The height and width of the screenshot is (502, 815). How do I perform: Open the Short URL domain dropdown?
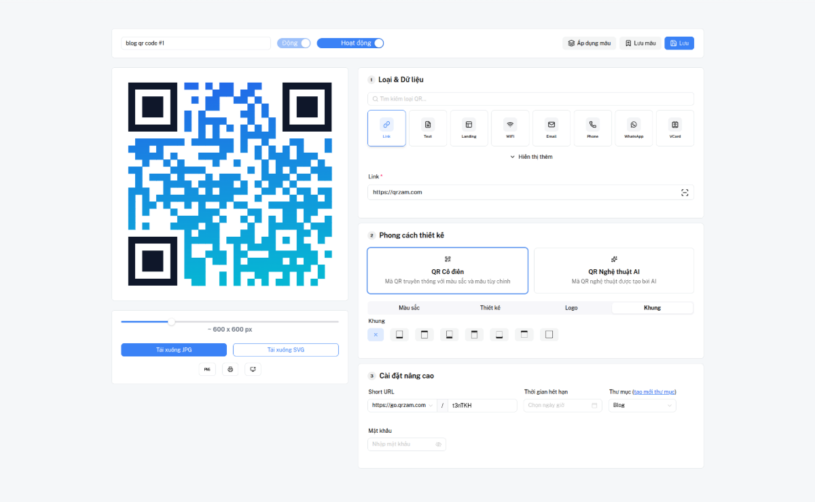[x=402, y=405]
